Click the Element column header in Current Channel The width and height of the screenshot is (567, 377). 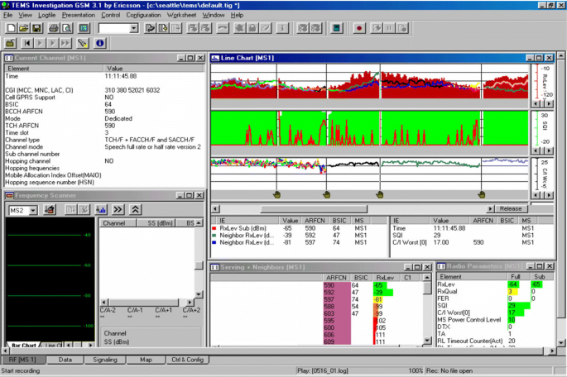click(x=54, y=69)
